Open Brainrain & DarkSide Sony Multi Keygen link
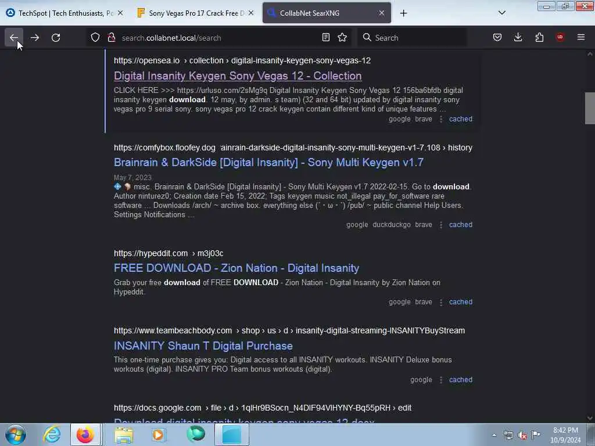 click(268, 163)
